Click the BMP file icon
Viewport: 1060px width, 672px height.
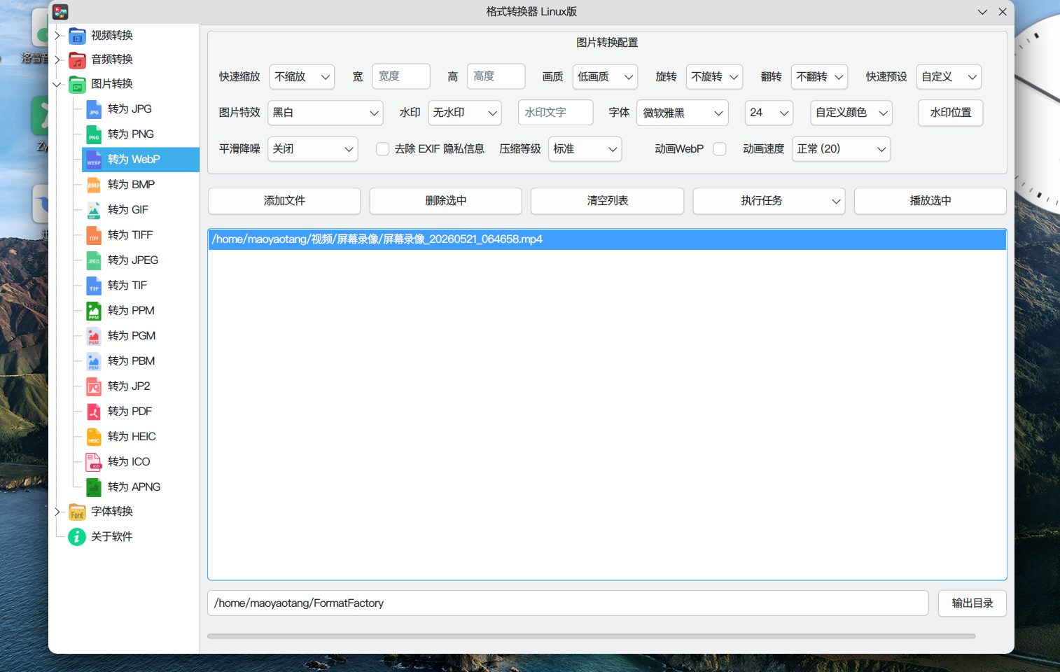(94, 185)
